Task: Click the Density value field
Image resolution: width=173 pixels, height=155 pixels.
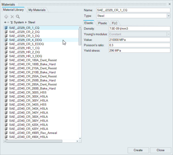Action: (x=139, y=29)
